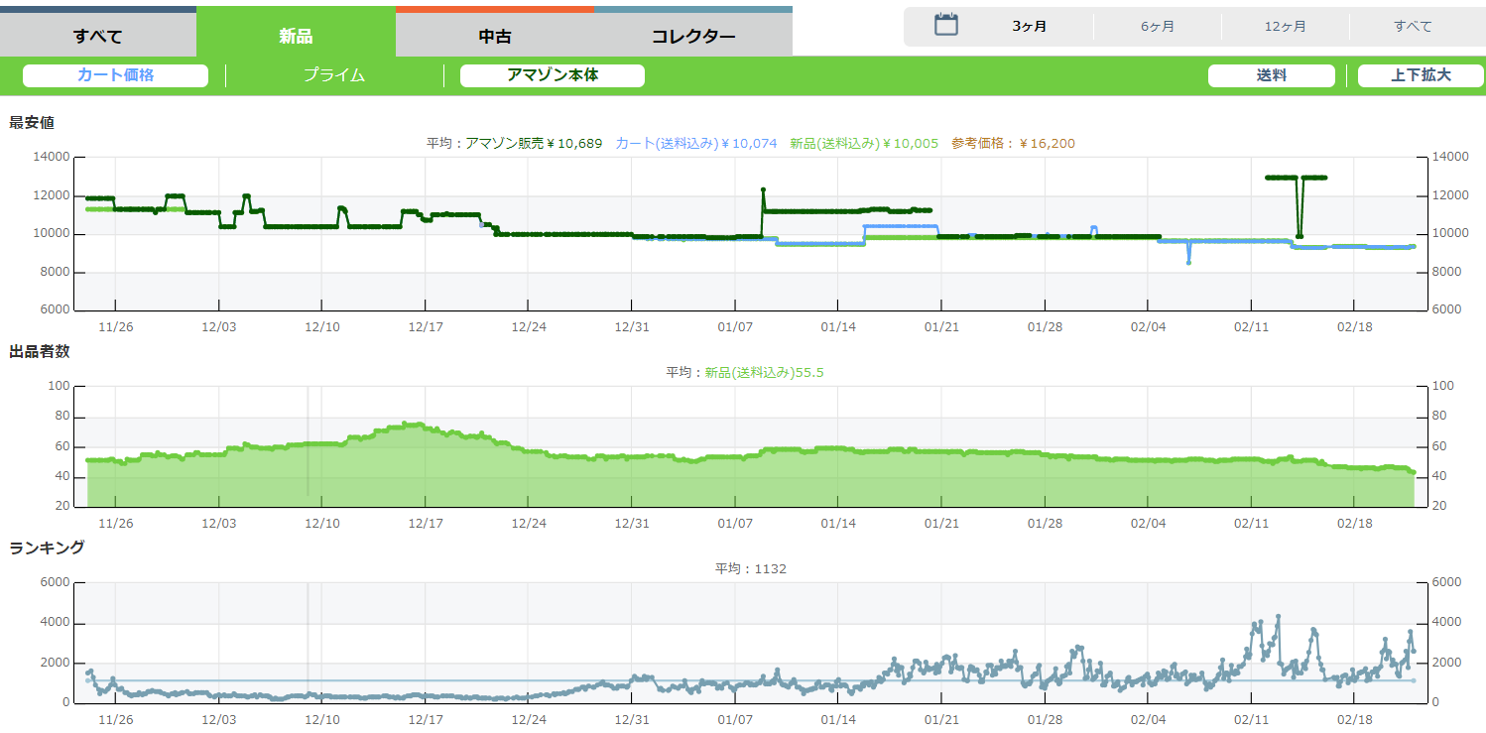The height and width of the screenshot is (733, 1486).
Task: Toggle the 送料 option
Action: pos(1271,75)
